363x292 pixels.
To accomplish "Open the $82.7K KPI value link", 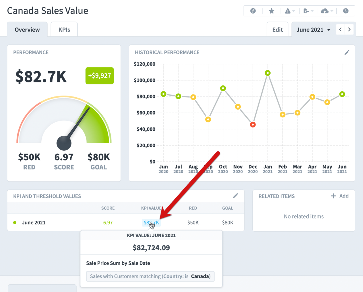I will tap(151, 222).
